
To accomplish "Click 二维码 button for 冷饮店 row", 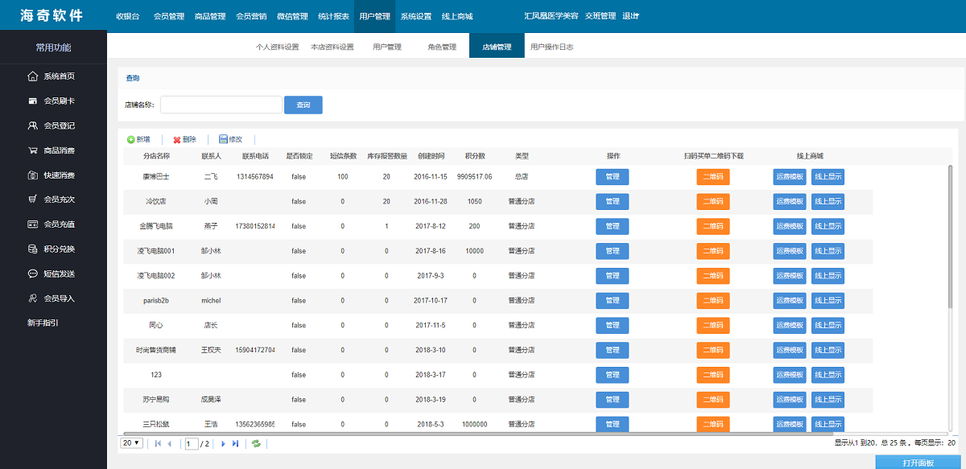I will [713, 201].
